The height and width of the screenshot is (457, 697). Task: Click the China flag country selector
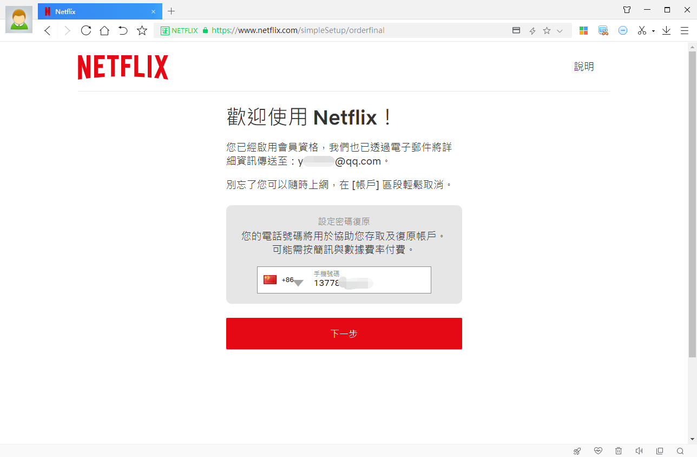click(x=270, y=279)
